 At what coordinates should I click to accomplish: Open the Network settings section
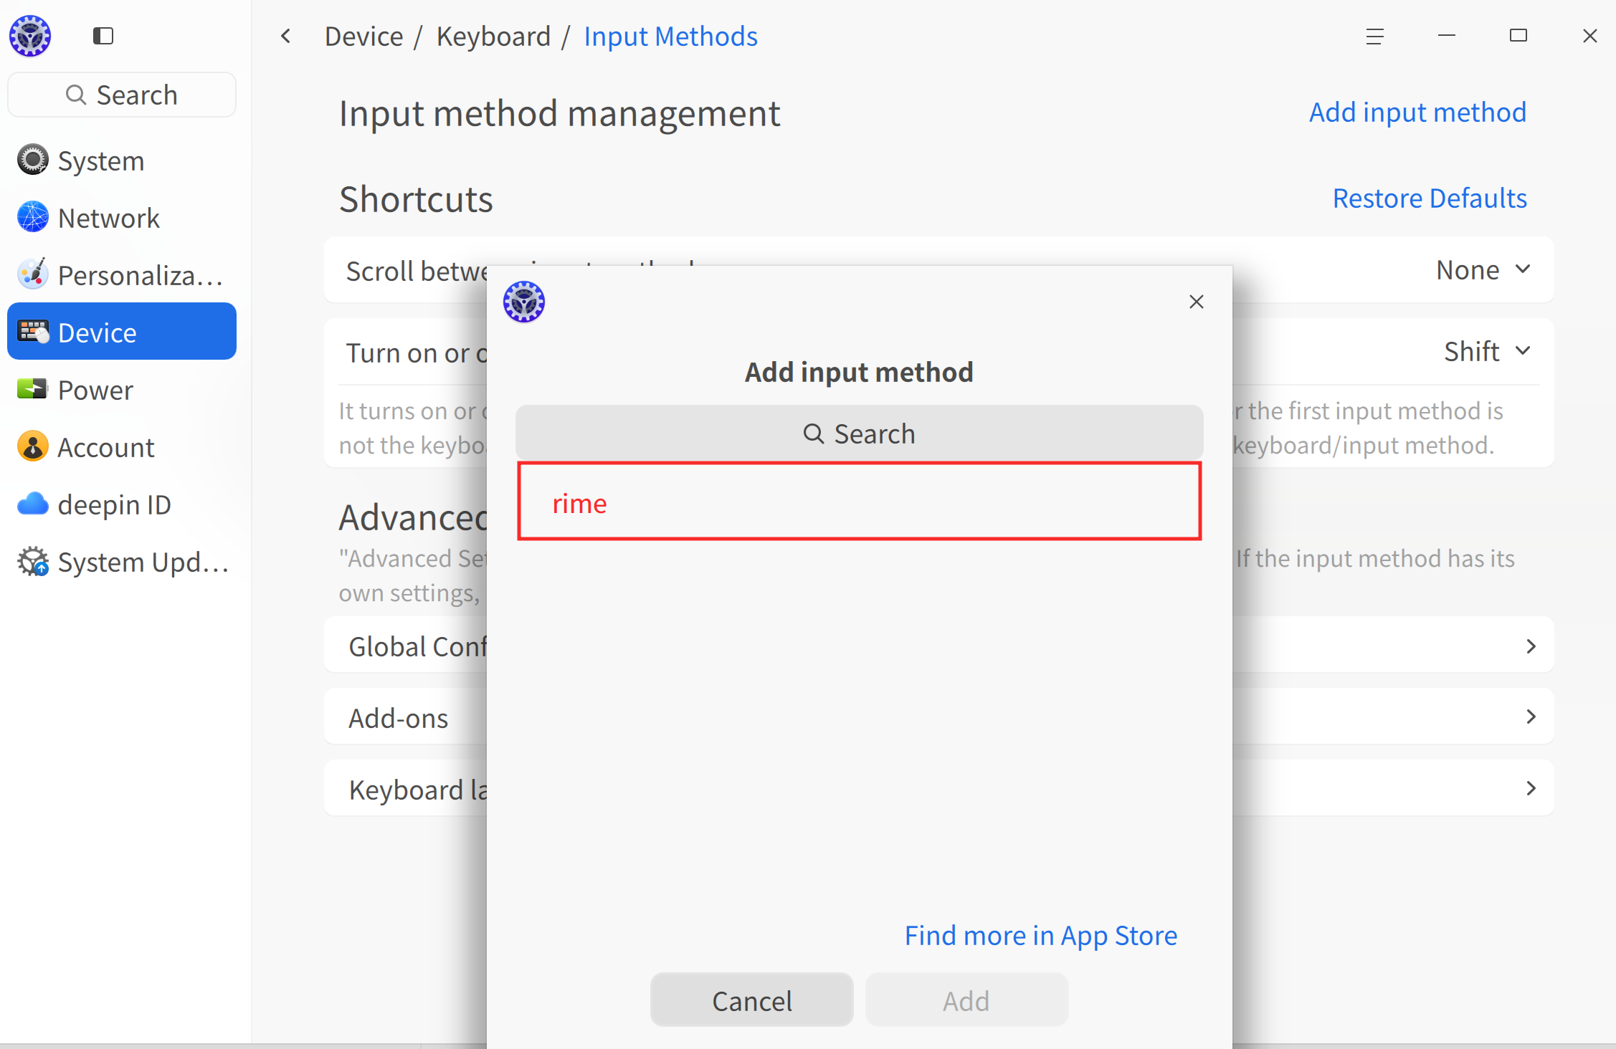point(108,218)
